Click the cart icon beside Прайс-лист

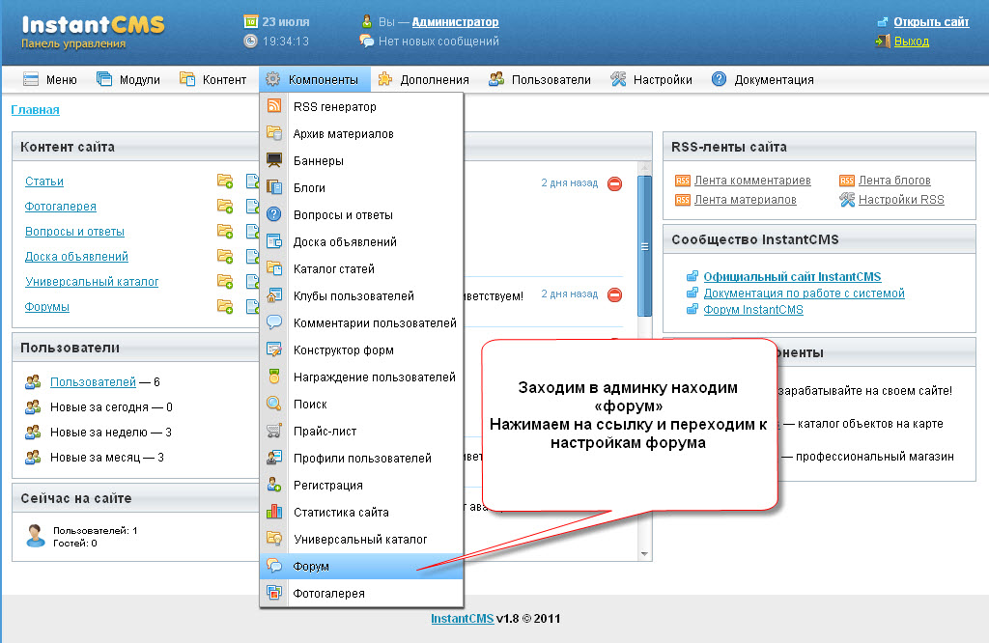point(273,431)
